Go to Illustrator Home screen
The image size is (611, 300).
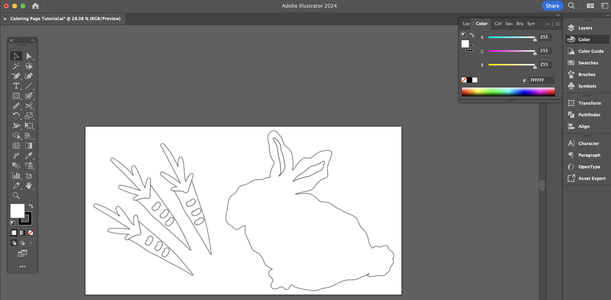[35, 6]
